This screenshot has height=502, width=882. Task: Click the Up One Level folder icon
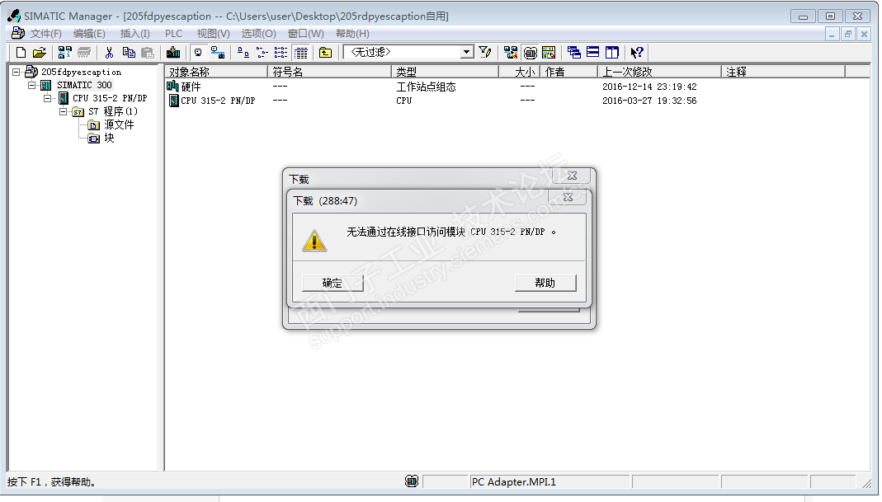(x=325, y=53)
